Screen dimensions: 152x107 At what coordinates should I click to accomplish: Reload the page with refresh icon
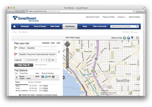tap(134, 11)
